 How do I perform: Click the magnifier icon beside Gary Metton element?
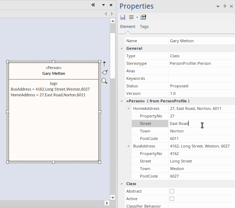(104, 81)
